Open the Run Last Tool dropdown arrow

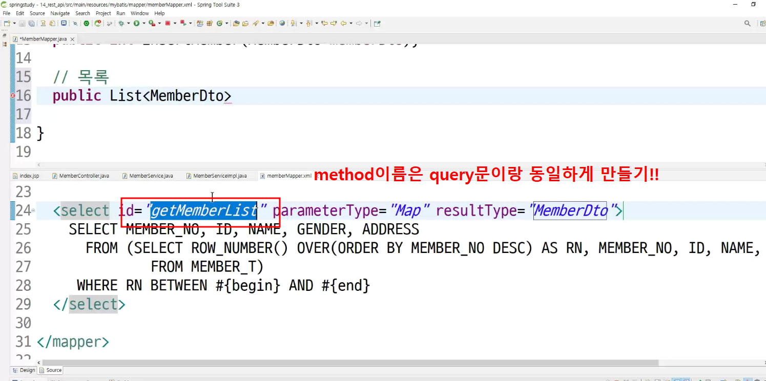coord(159,23)
